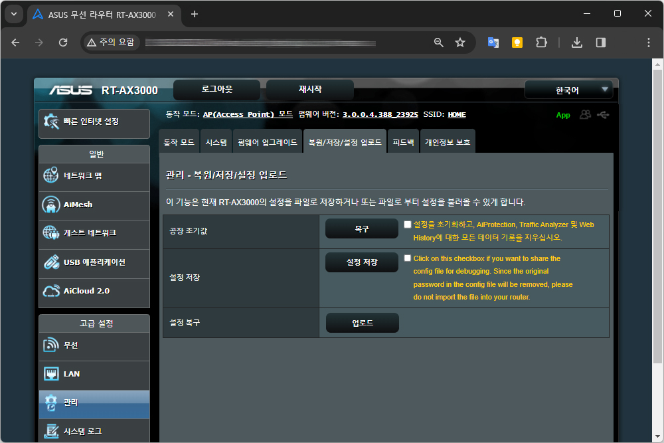Toggle the browser side panel icon
Screen dimensions: 664x443
click(x=601, y=43)
